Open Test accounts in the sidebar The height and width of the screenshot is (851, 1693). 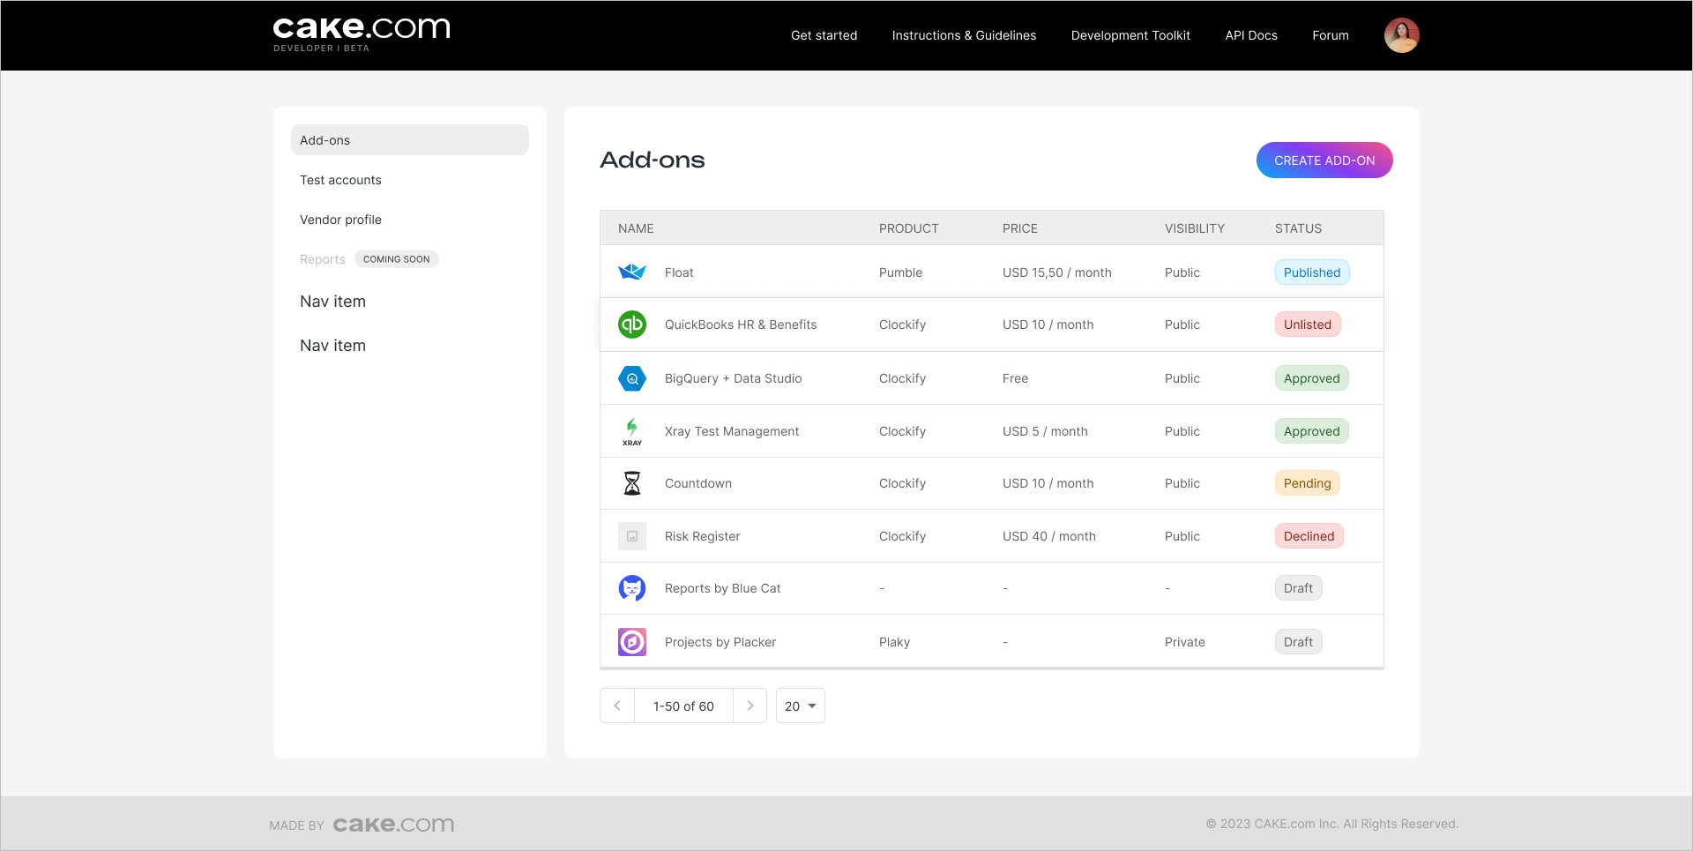pyautogui.click(x=340, y=180)
